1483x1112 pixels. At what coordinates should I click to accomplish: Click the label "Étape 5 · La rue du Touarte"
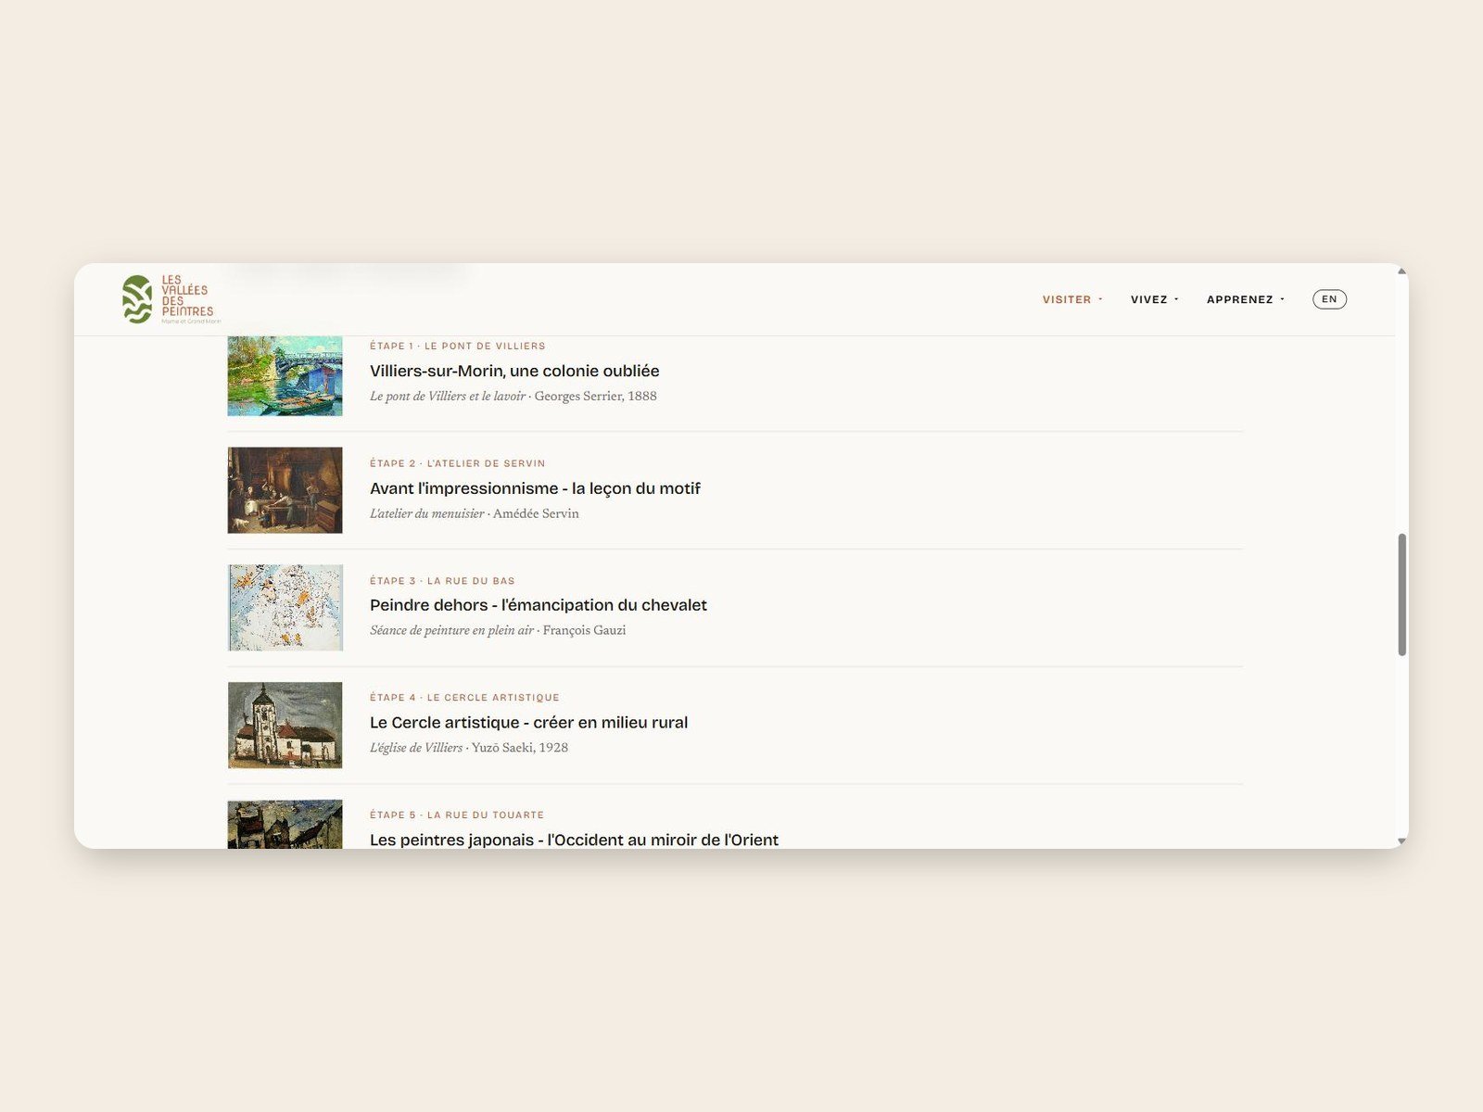pyautogui.click(x=457, y=815)
